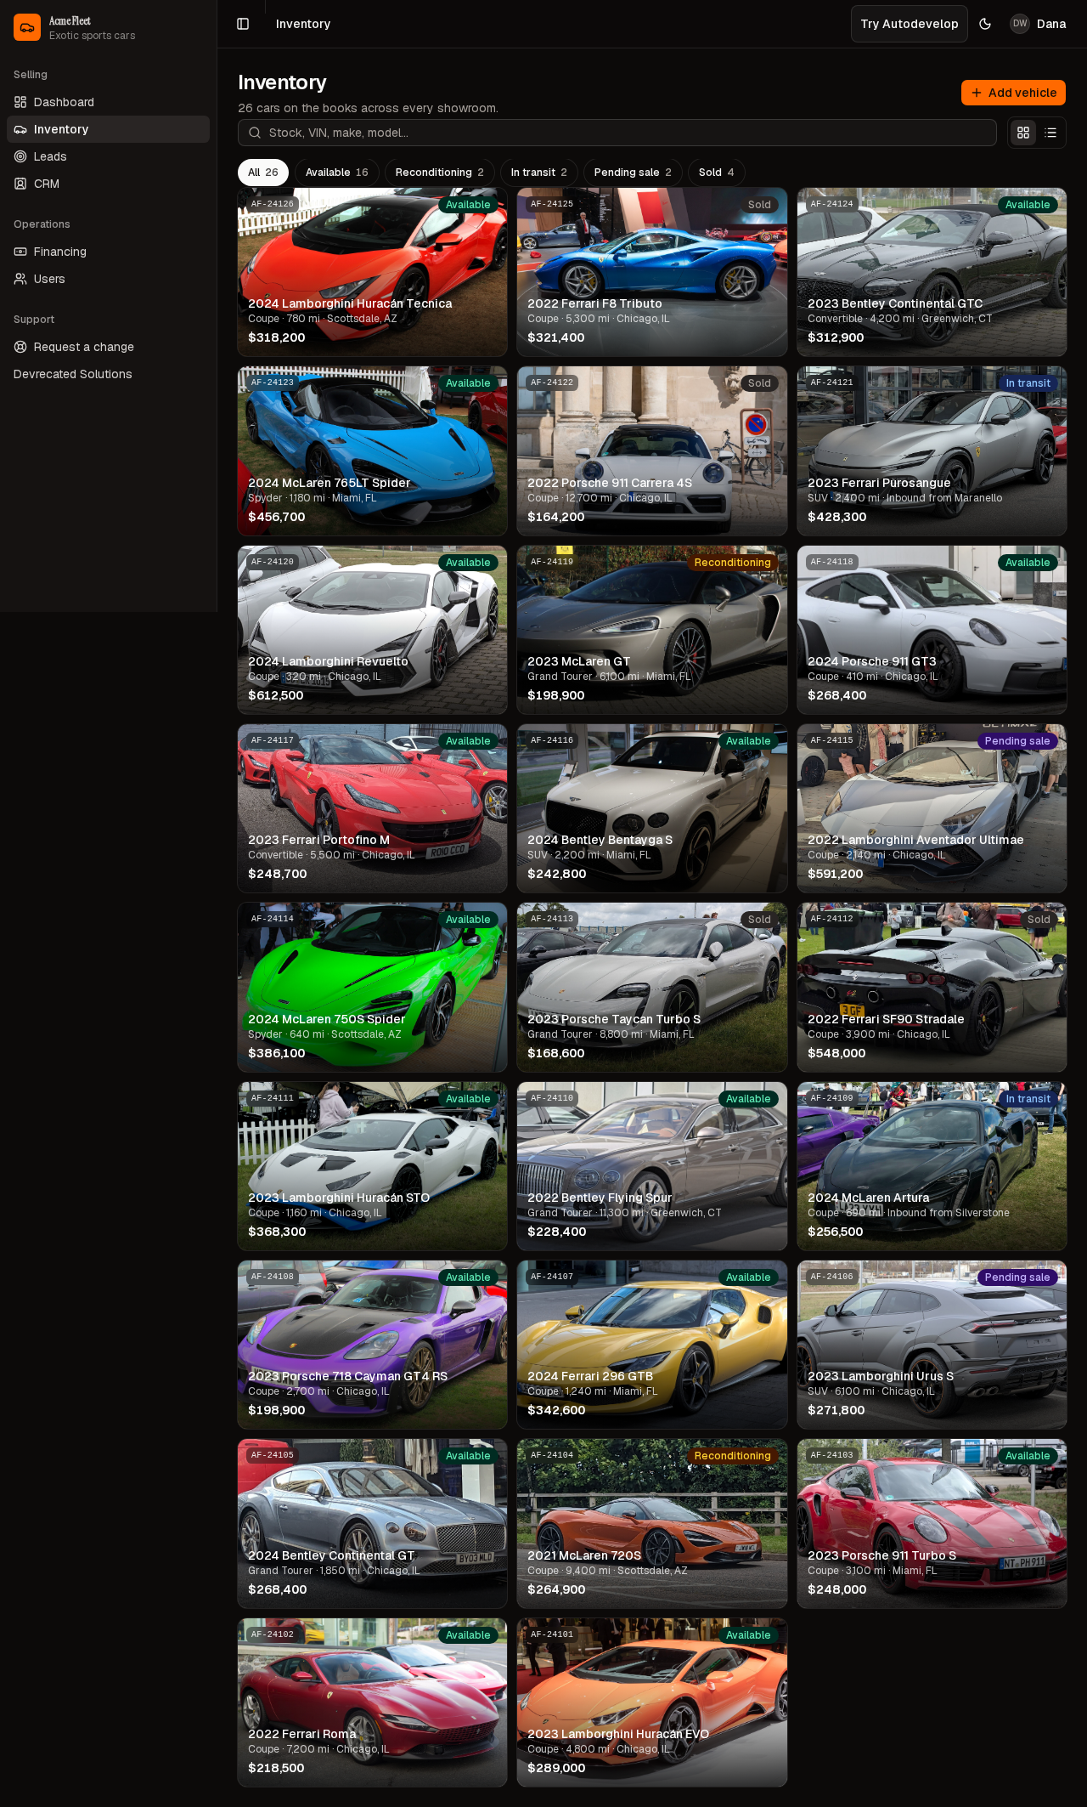Screen dimensions: 1087x1807
Task: Switch theme with the moon icon
Action: tap(985, 24)
